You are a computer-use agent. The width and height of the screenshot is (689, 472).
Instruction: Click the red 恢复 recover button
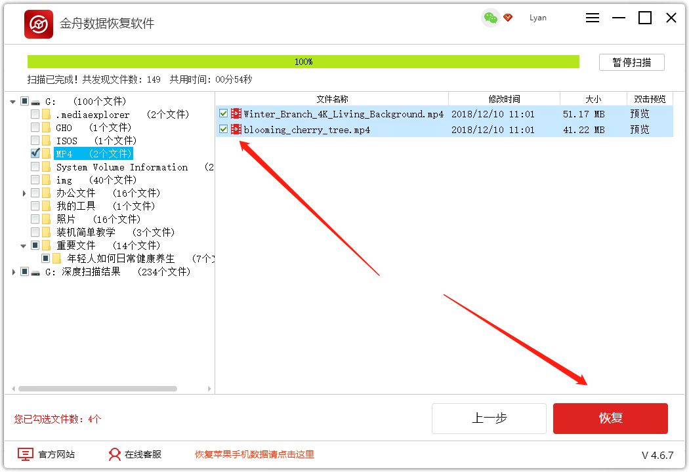point(610,418)
